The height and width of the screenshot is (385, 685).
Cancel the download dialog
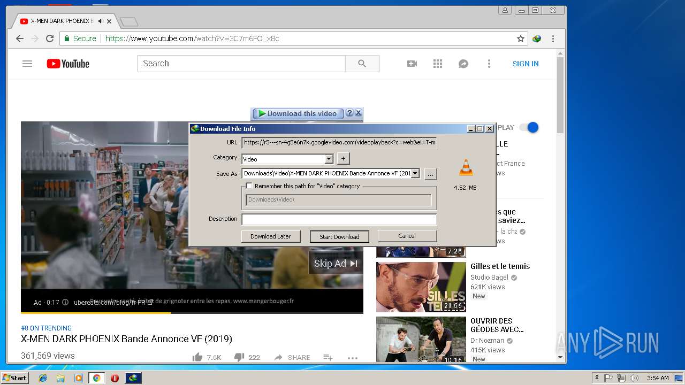pyautogui.click(x=407, y=236)
